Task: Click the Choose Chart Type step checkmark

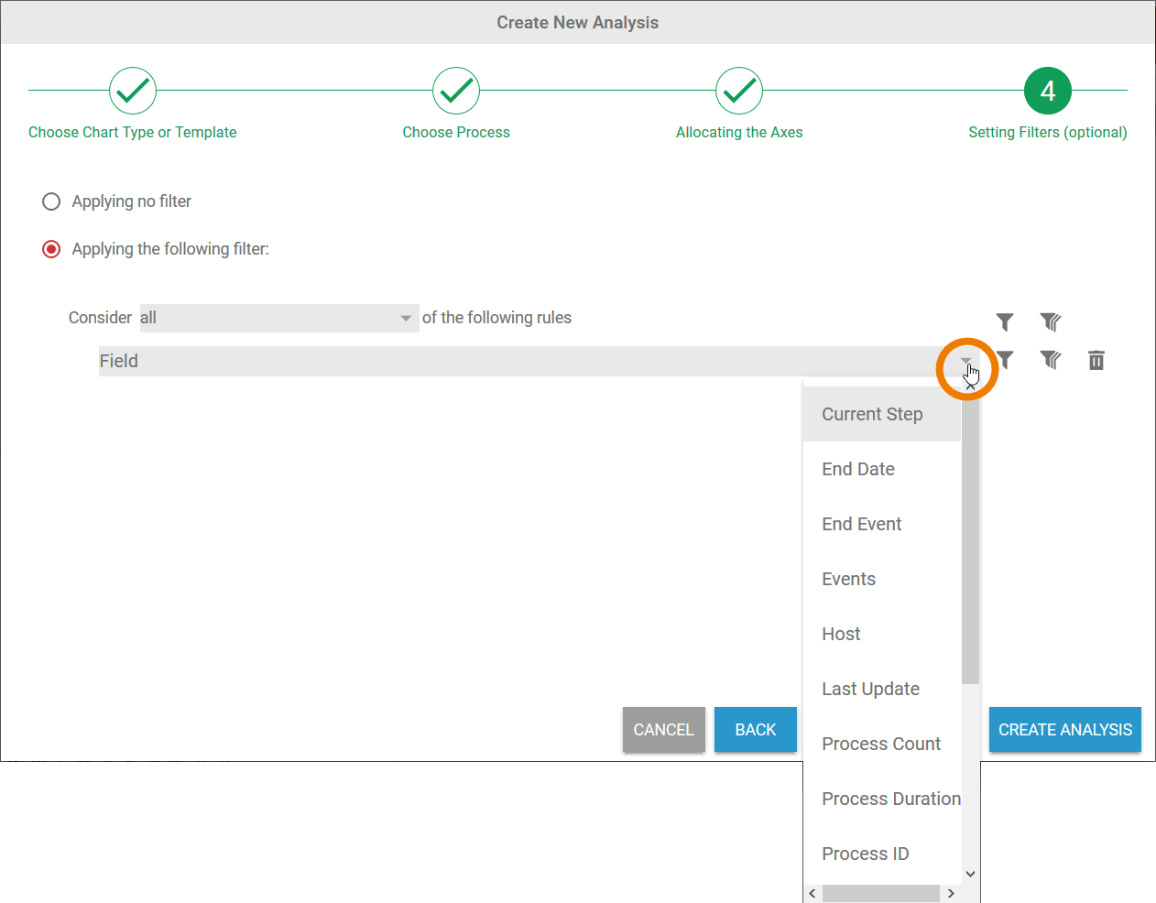Action: [133, 91]
